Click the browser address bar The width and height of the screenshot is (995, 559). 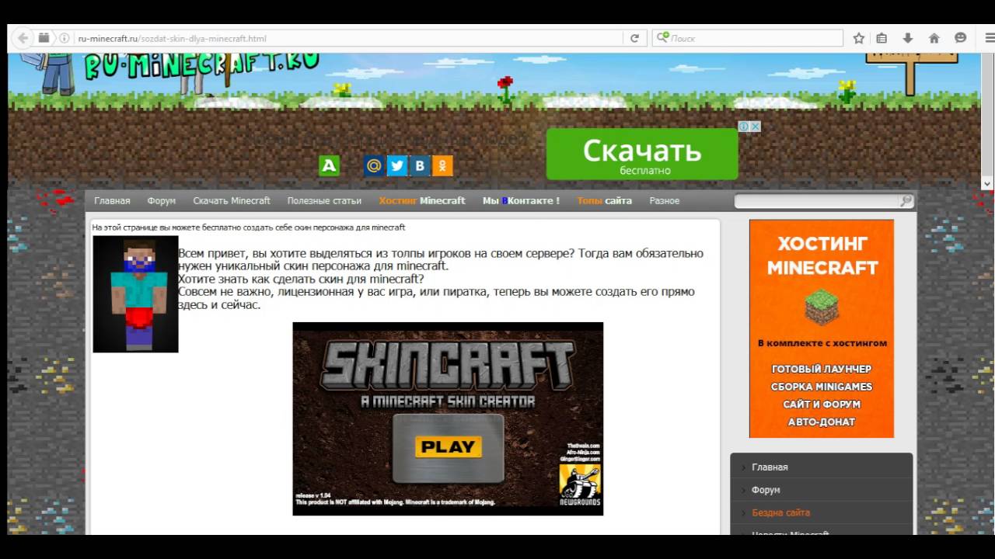(350, 38)
